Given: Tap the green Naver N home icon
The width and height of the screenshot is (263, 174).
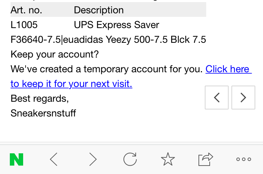Looking at the screenshot, I should [16, 160].
